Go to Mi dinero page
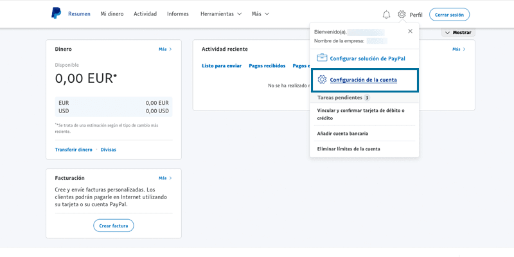 click(x=112, y=13)
